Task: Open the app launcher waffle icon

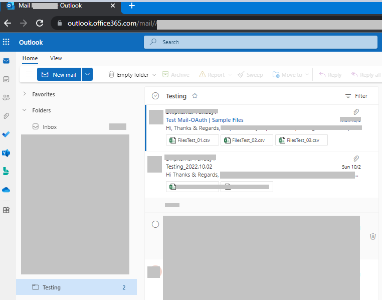Action: click(6, 42)
